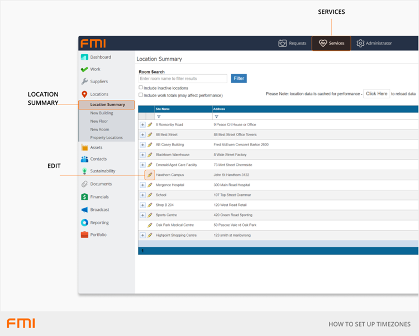This screenshot has width=419, height=336.
Task: Open the Sustainability section in sidebar
Action: [84, 171]
